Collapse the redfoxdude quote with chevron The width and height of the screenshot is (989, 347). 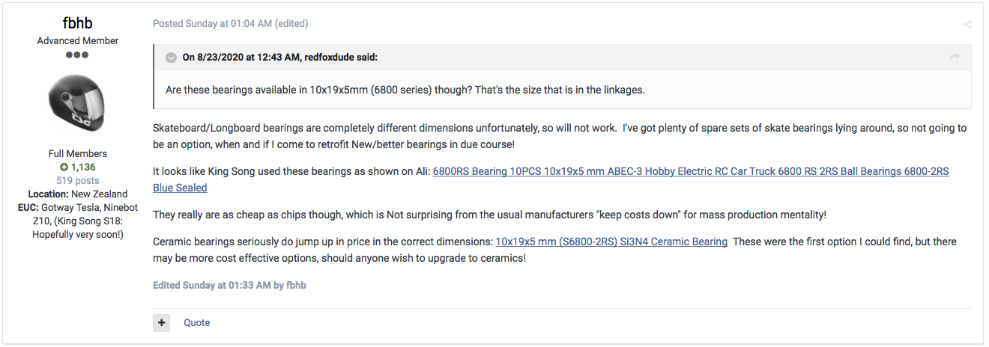[x=171, y=58]
